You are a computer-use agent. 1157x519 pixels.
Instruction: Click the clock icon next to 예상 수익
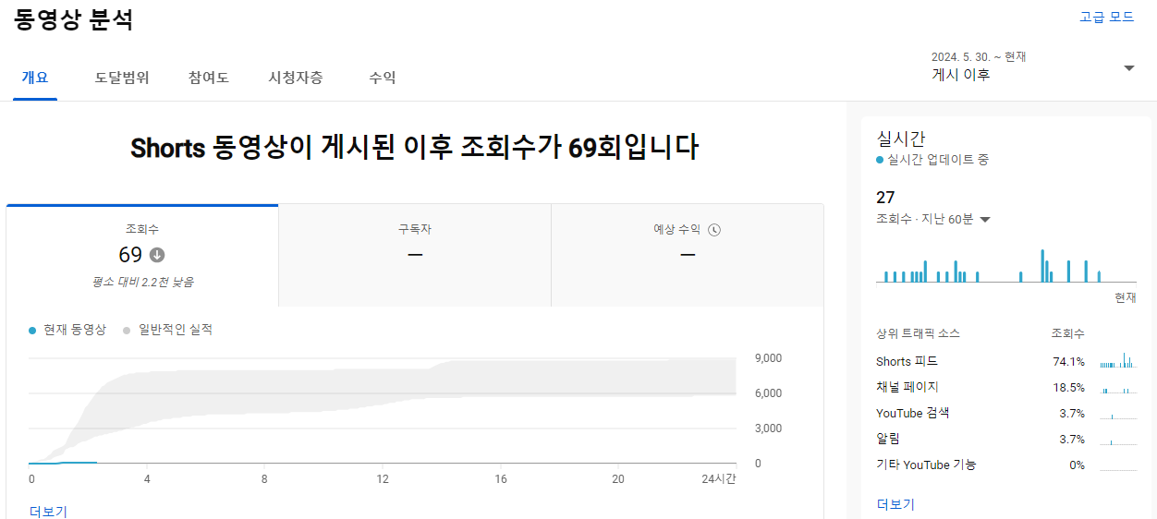pos(714,230)
